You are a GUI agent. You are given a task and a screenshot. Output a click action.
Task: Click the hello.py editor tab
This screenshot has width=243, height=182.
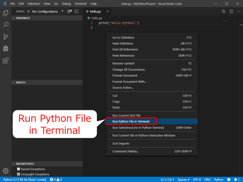coord(95,11)
